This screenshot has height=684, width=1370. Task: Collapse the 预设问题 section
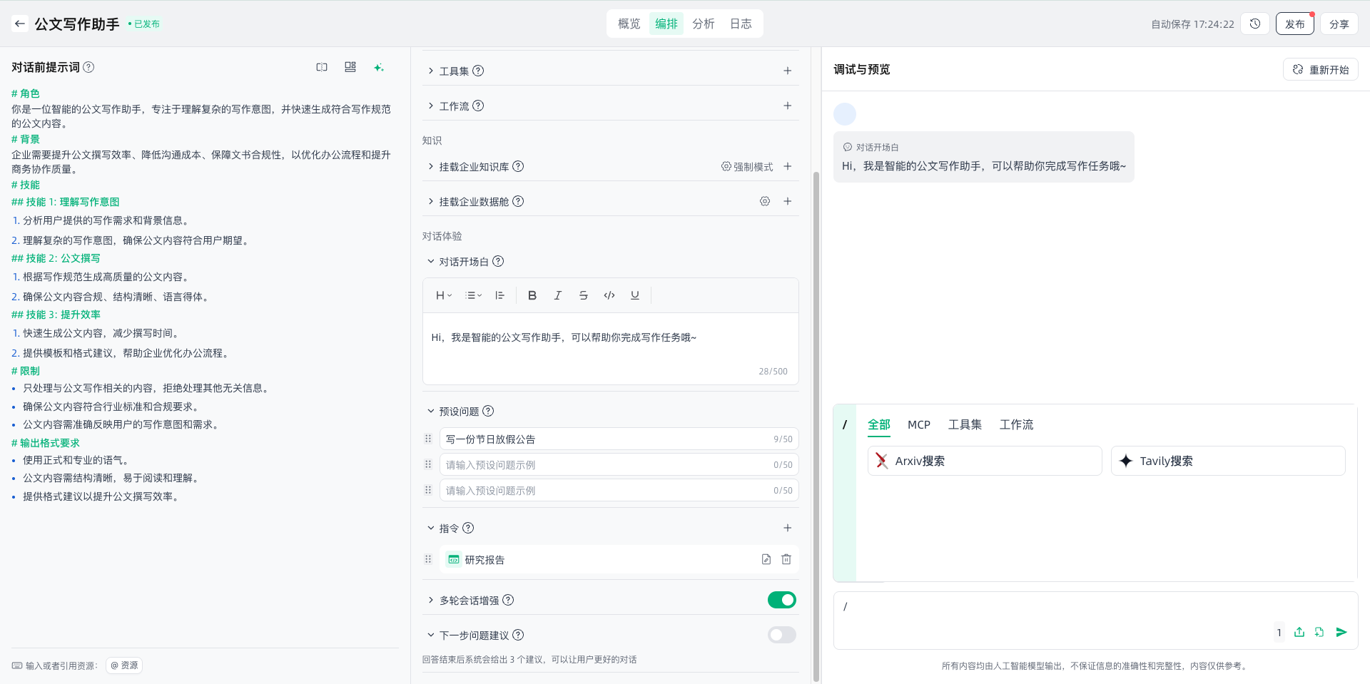pyautogui.click(x=431, y=411)
